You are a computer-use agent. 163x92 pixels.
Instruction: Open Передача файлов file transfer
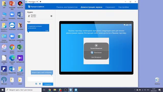(x=36, y=7)
